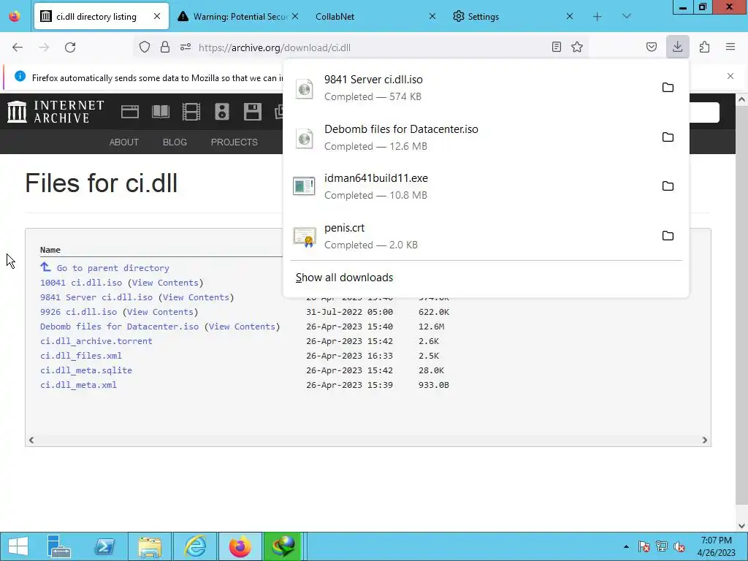Open ci.dll_files.xml link

click(x=81, y=356)
